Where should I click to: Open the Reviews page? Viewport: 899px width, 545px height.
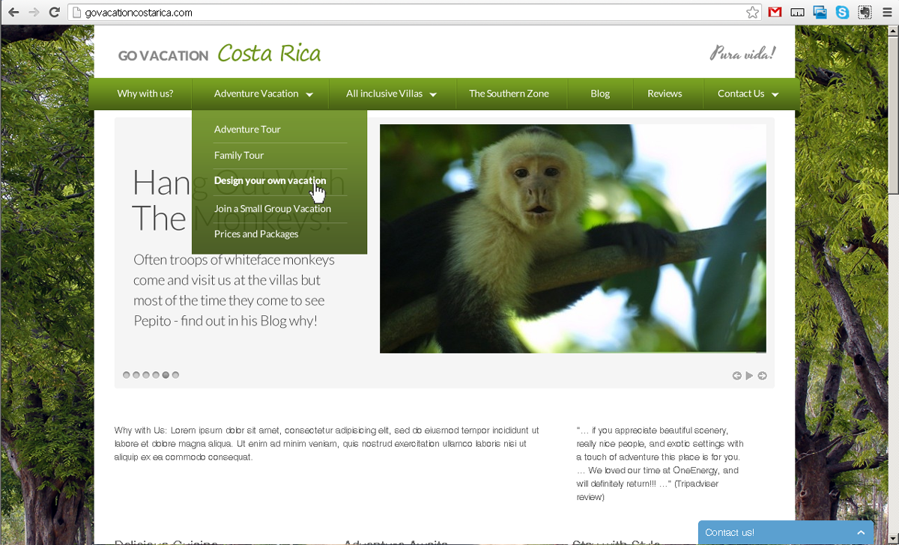click(x=665, y=94)
